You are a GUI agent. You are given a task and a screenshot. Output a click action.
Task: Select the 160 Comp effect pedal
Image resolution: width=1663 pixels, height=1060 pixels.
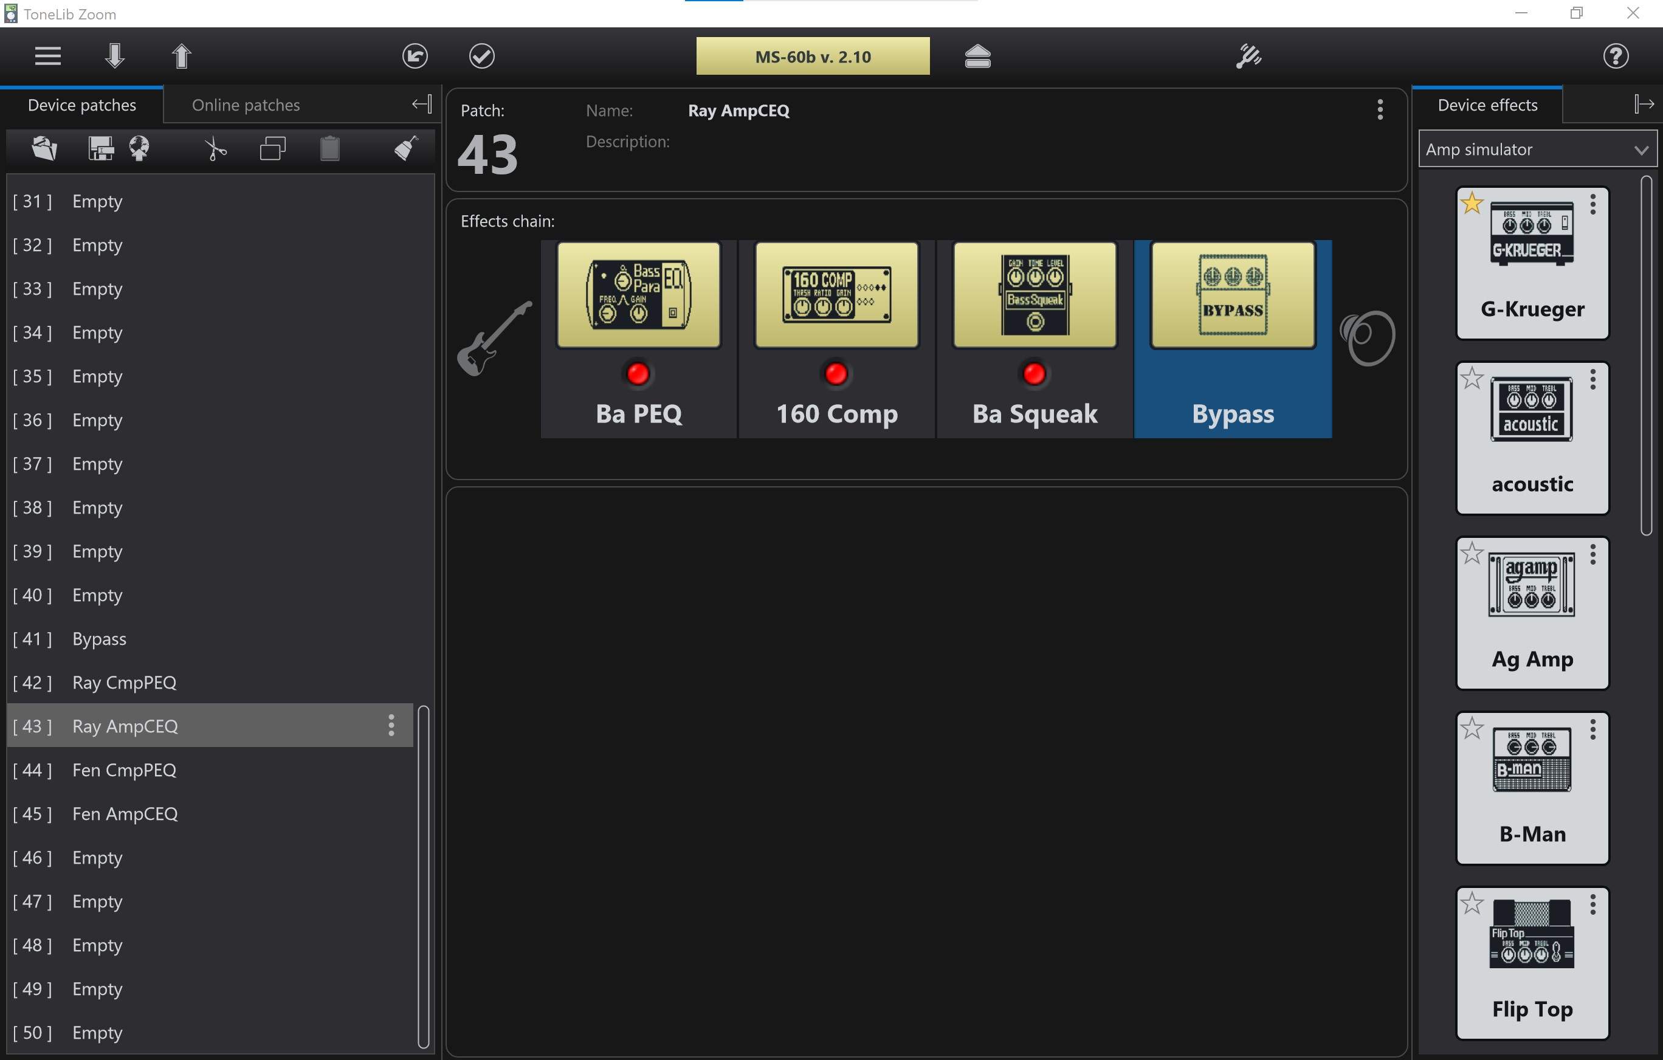coord(836,295)
